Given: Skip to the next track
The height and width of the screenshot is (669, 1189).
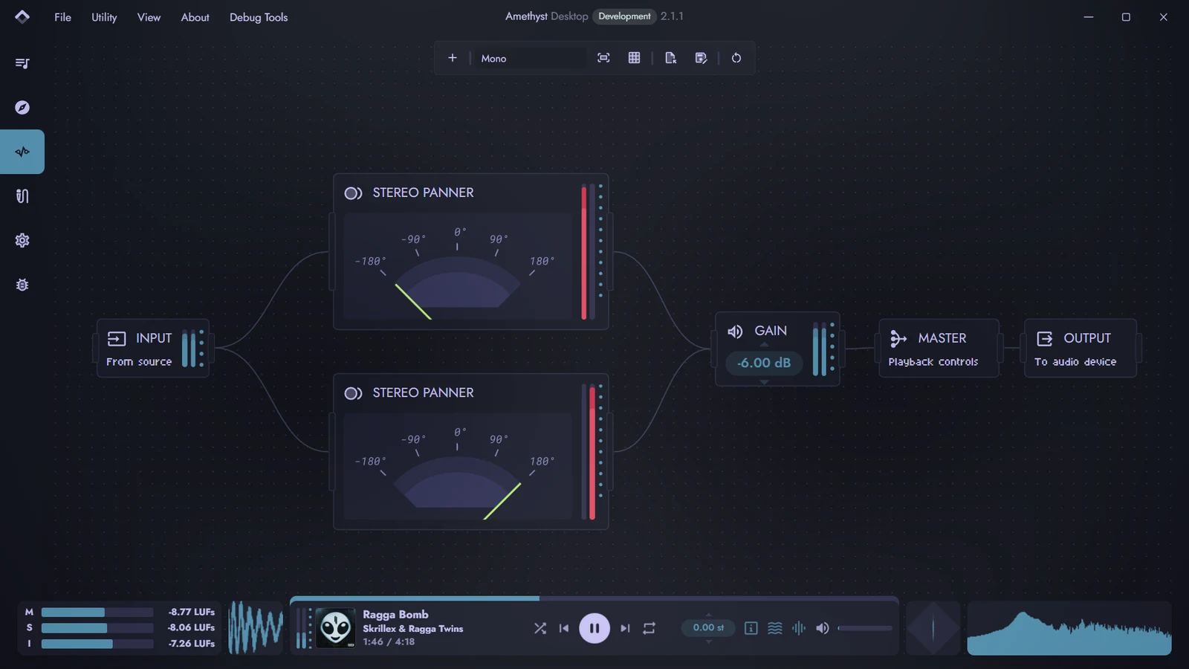Looking at the screenshot, I should (x=625, y=628).
